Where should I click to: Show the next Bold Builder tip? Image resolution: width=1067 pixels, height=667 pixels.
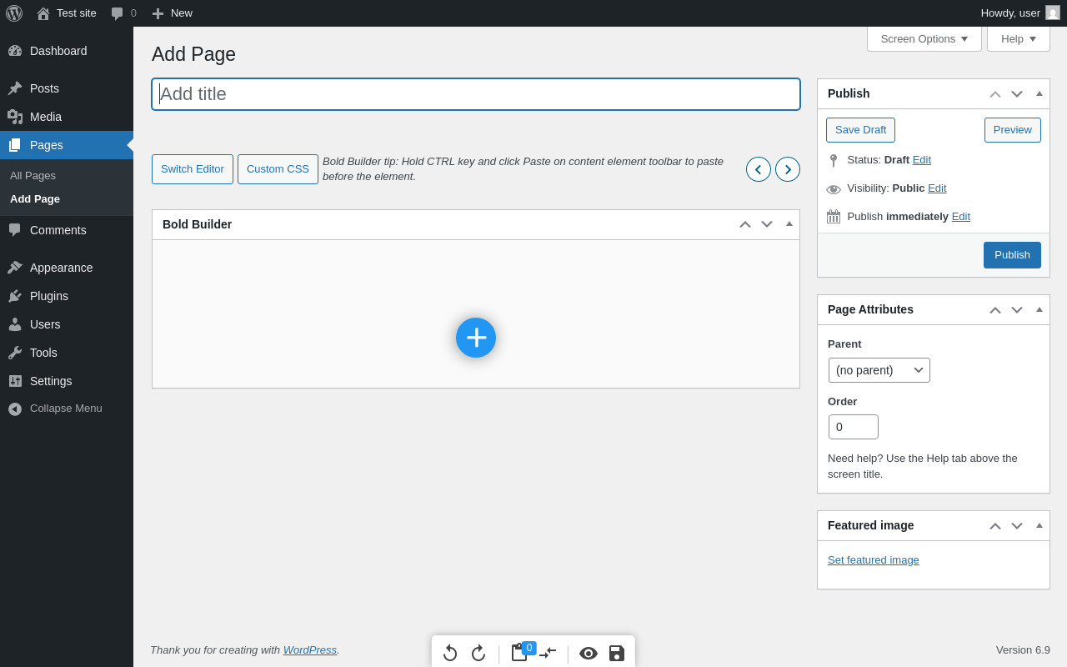tap(788, 169)
